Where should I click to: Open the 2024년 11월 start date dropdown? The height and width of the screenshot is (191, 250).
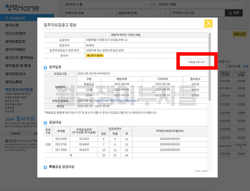coord(107,4)
